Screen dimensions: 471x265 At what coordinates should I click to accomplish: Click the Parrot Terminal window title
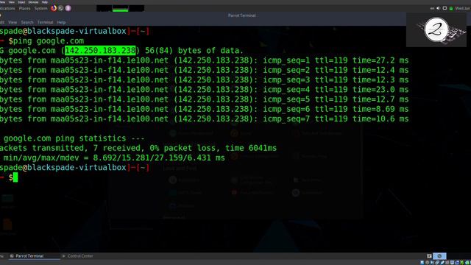(242, 15)
